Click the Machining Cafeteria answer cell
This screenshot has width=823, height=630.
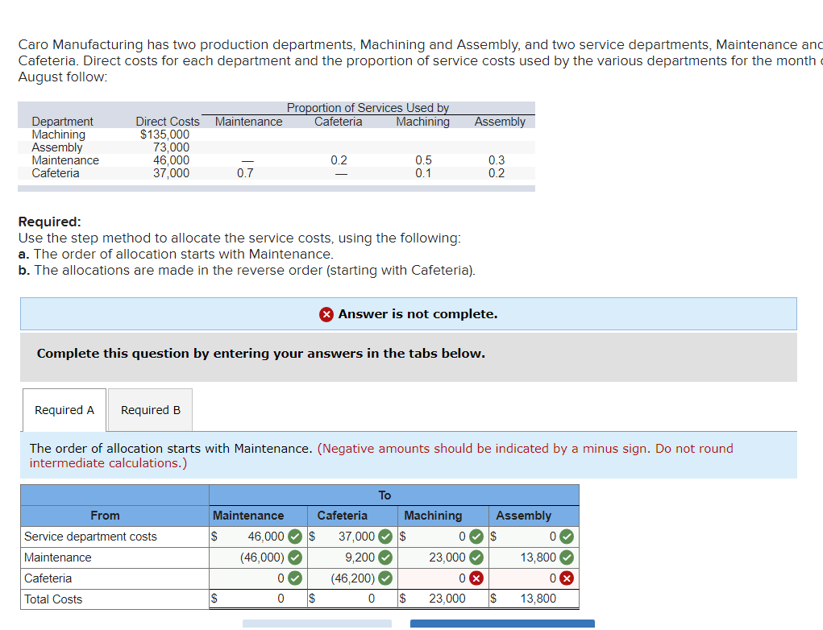pyautogui.click(x=443, y=578)
